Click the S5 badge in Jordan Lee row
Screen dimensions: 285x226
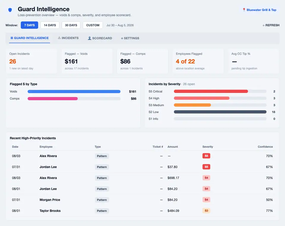pos(206,167)
